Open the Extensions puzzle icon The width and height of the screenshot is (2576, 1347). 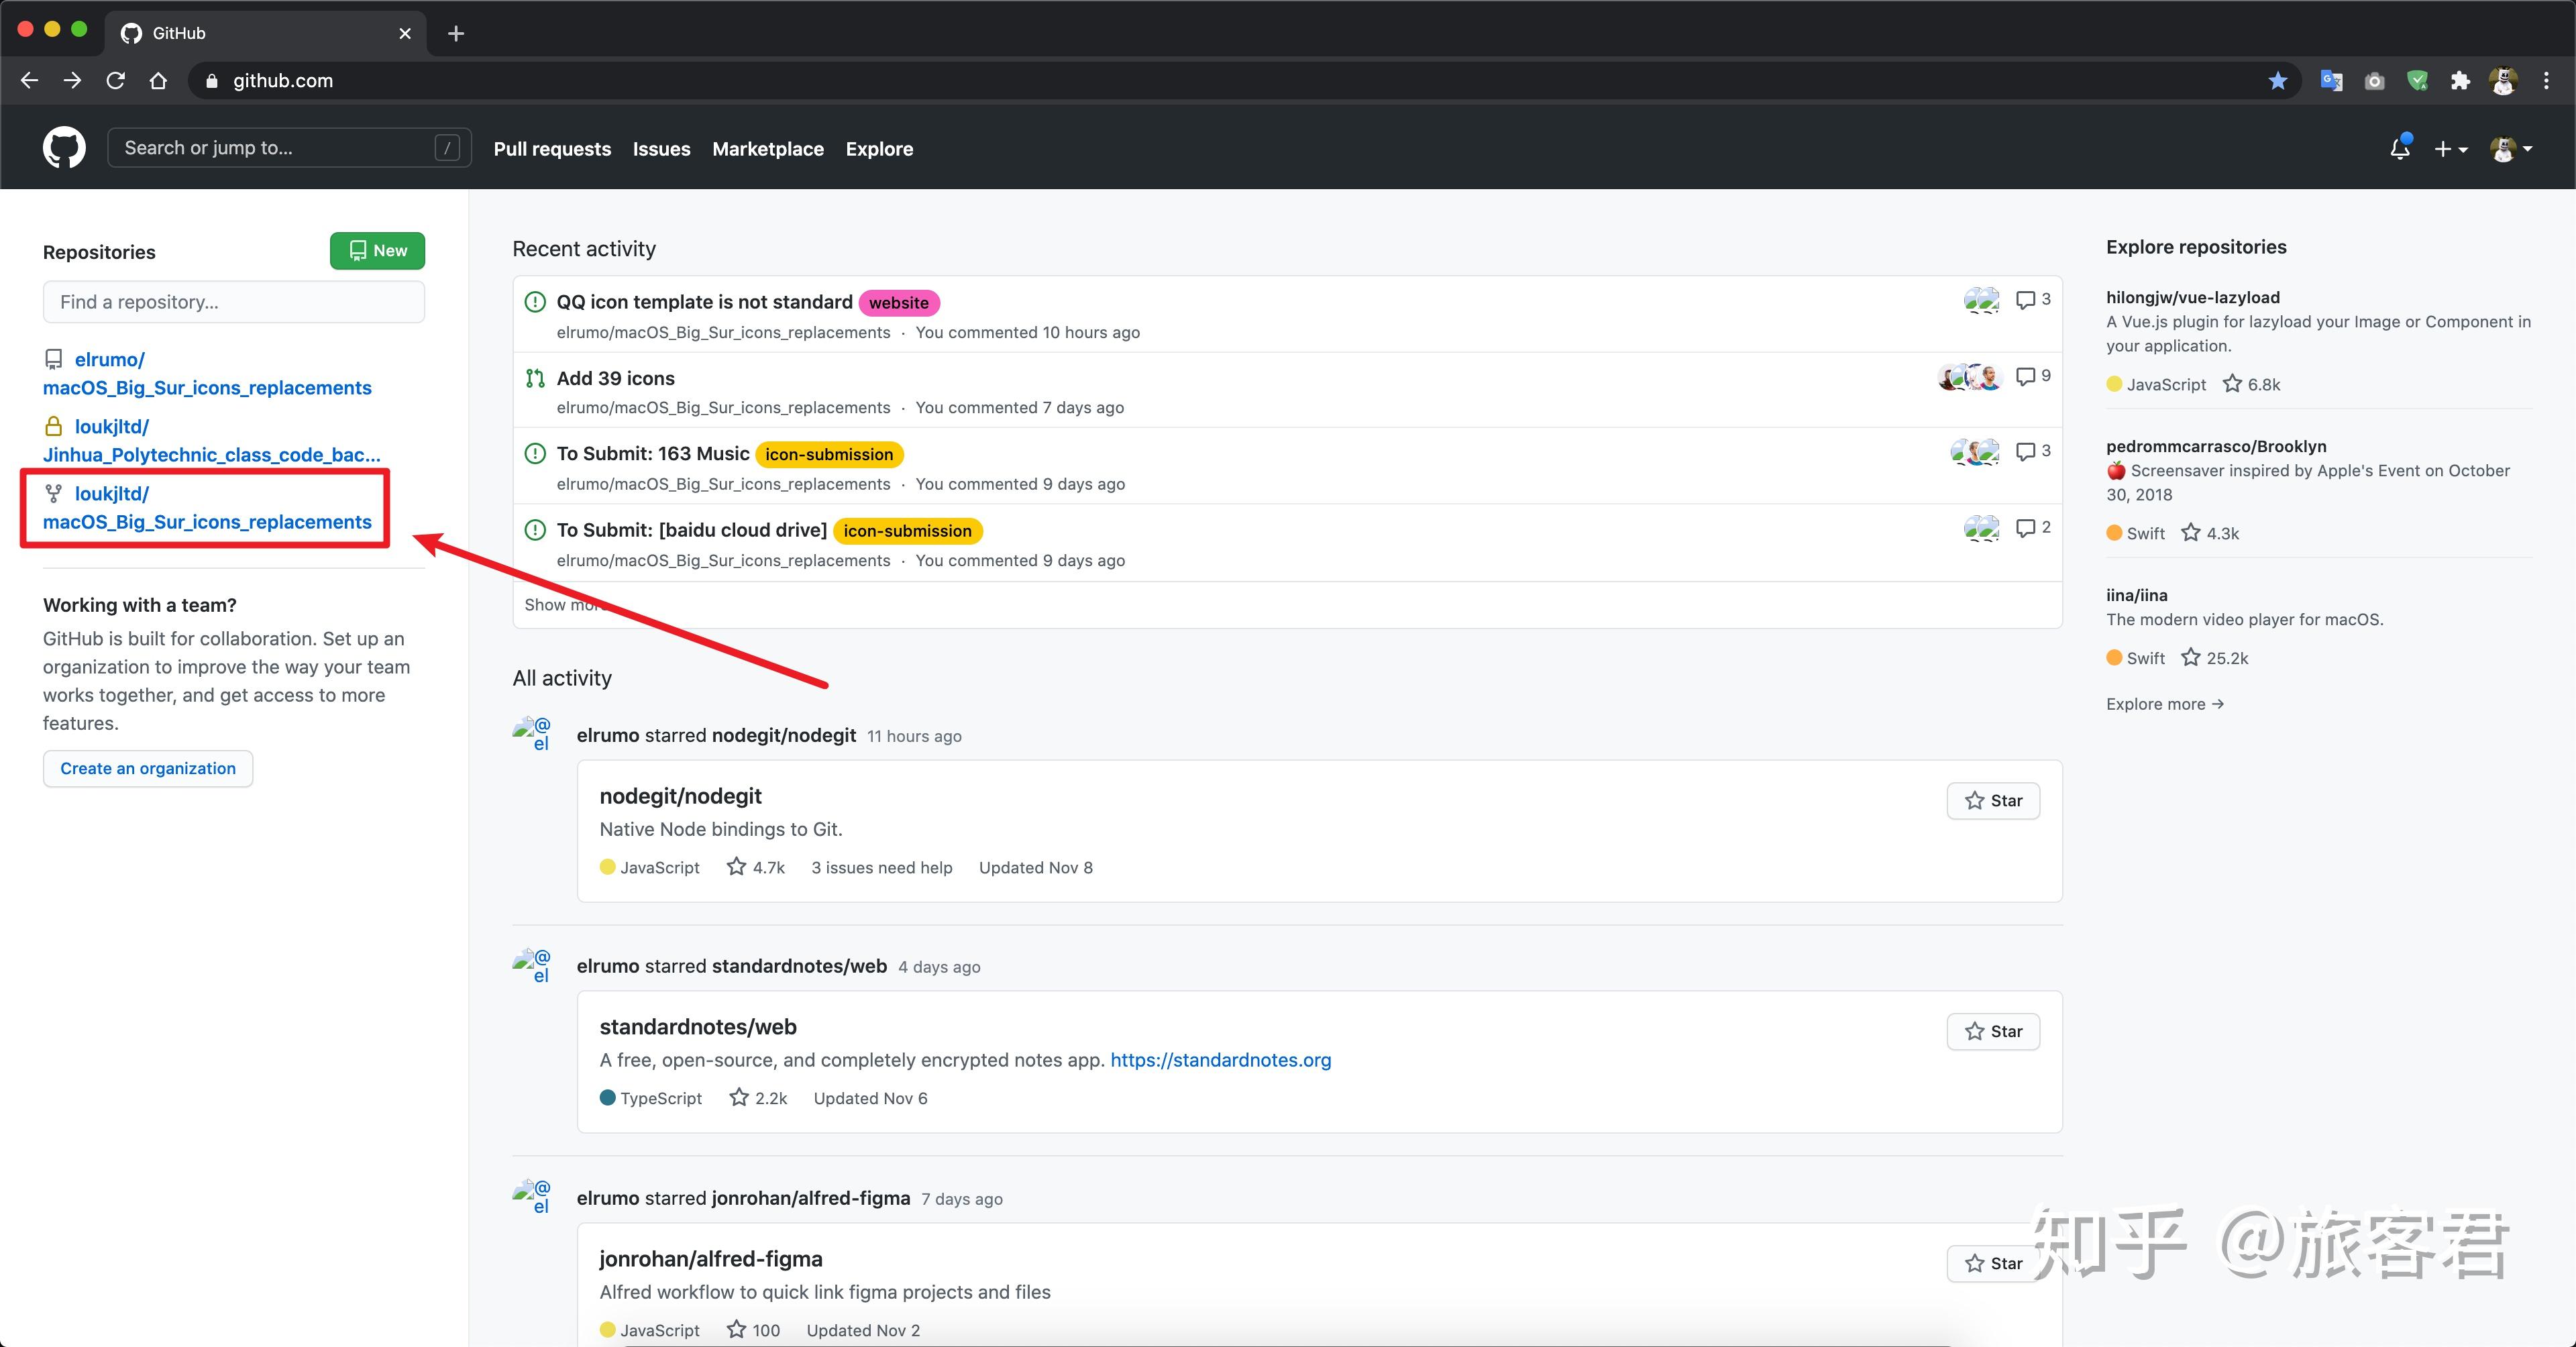(x=2460, y=81)
